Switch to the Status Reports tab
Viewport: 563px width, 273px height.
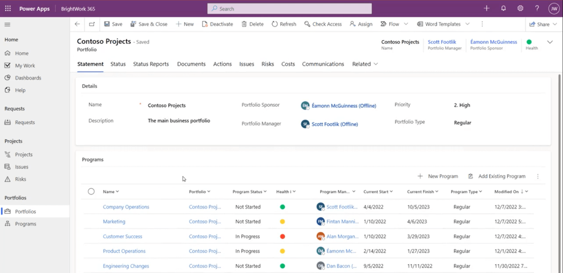coord(151,64)
